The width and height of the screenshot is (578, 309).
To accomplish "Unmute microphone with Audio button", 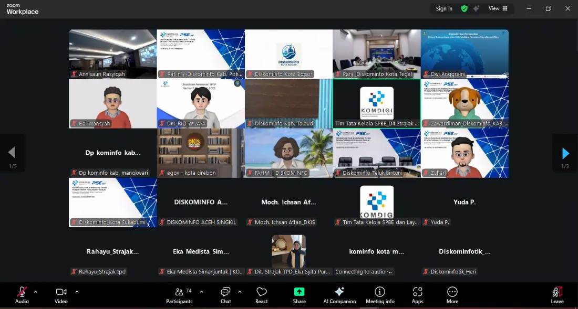I will pos(22,296).
